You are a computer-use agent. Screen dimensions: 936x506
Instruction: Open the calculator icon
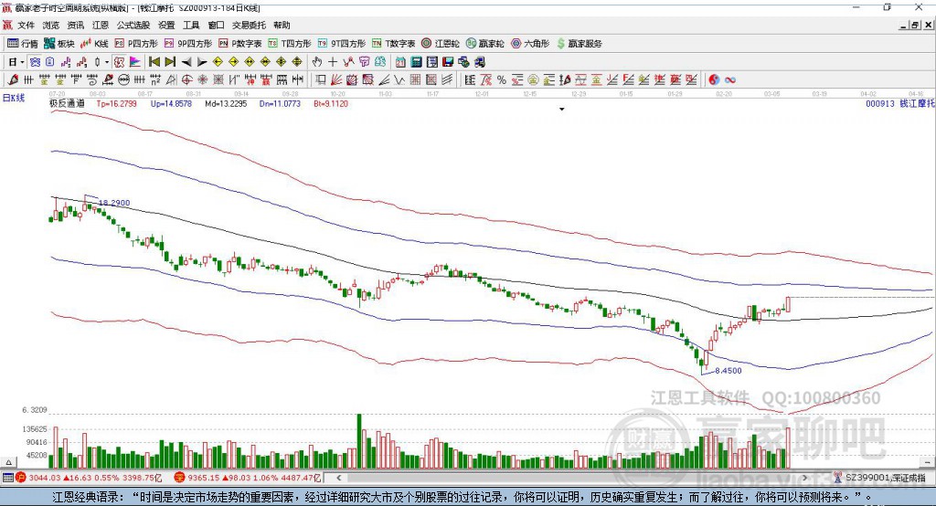point(417,62)
